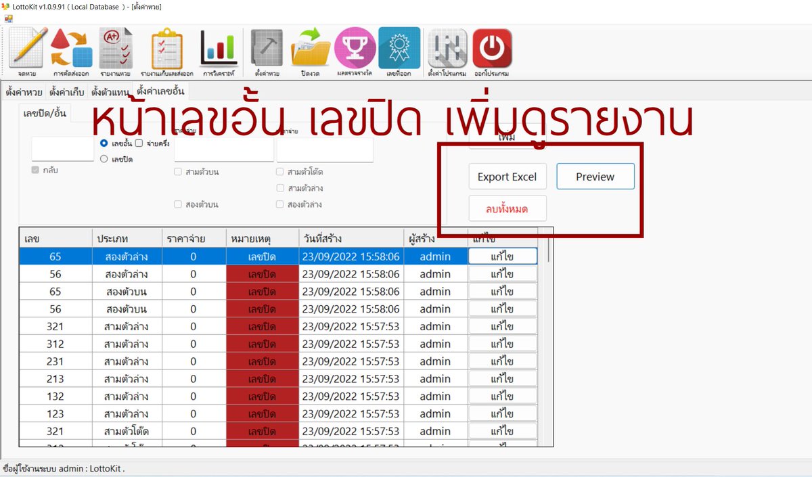Click the ผู้สร้าง column header

[435, 239]
